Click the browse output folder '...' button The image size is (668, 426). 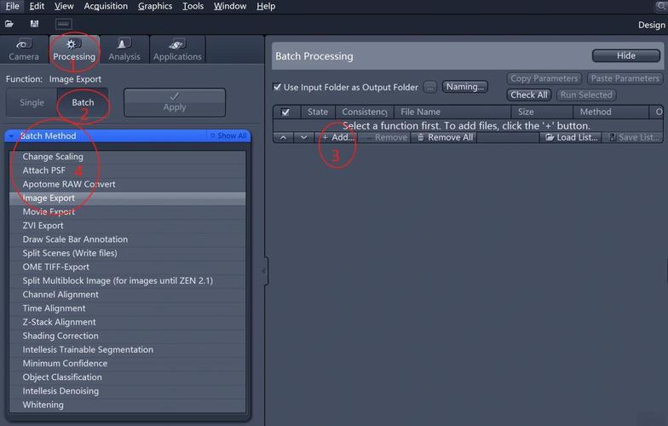coord(430,87)
